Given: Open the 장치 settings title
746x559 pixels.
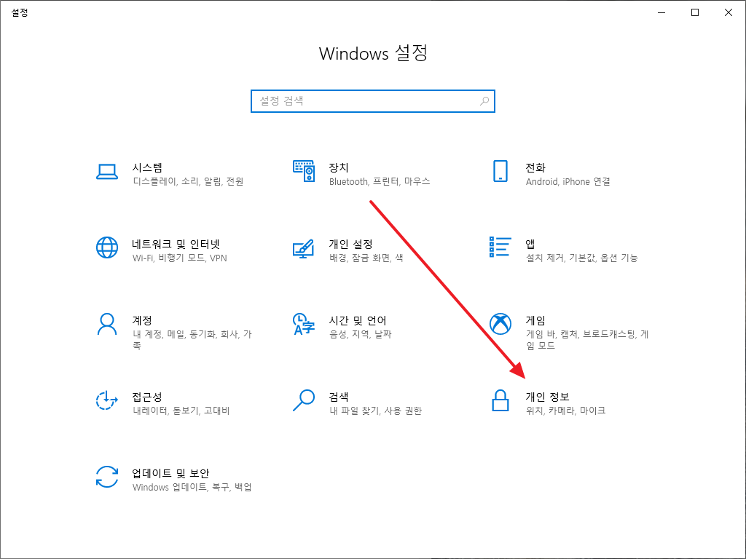Looking at the screenshot, I should 339,167.
